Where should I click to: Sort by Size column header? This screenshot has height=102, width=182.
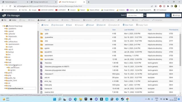pos(114,30)
